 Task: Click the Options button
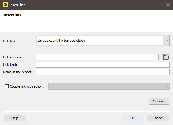click(159, 101)
